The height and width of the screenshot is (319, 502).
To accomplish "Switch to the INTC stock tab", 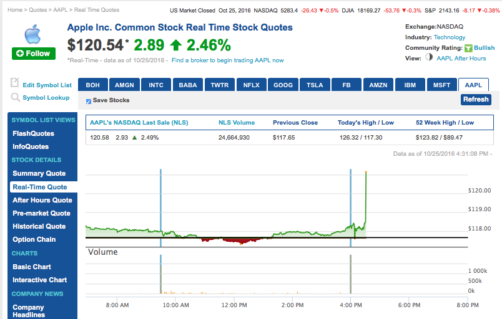I will pos(156,85).
